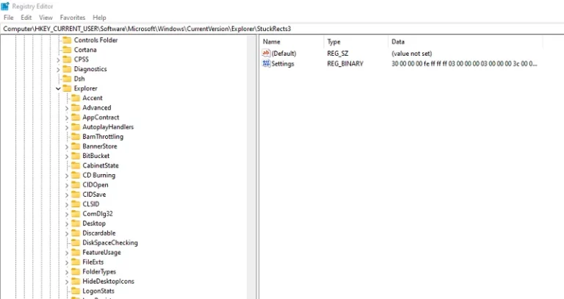
Task: Select the FolderTypes key label
Action: (x=99, y=272)
